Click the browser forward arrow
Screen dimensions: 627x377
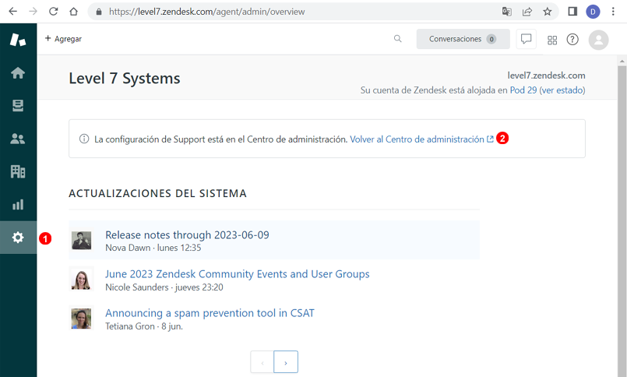pos(33,12)
